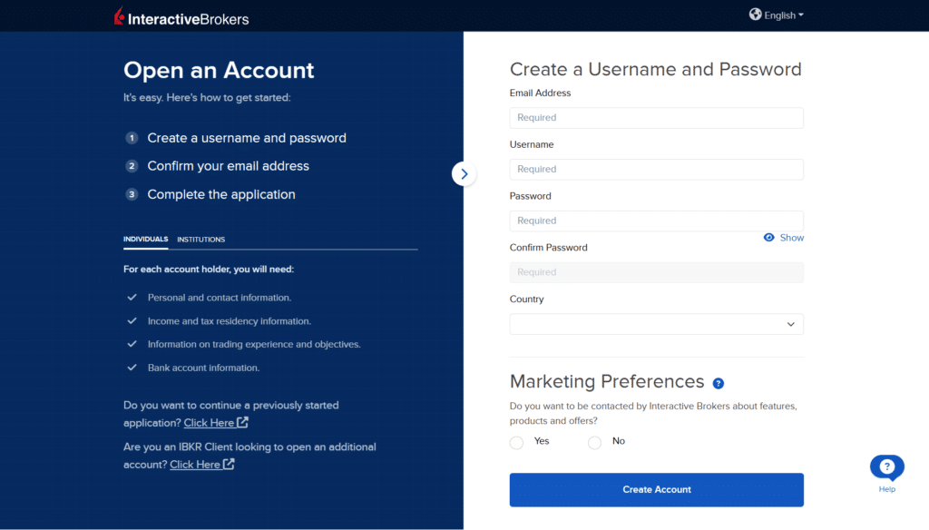Screen dimensions: 929x530
Task: Click the circular right-arrow panel toggle
Action: point(464,173)
